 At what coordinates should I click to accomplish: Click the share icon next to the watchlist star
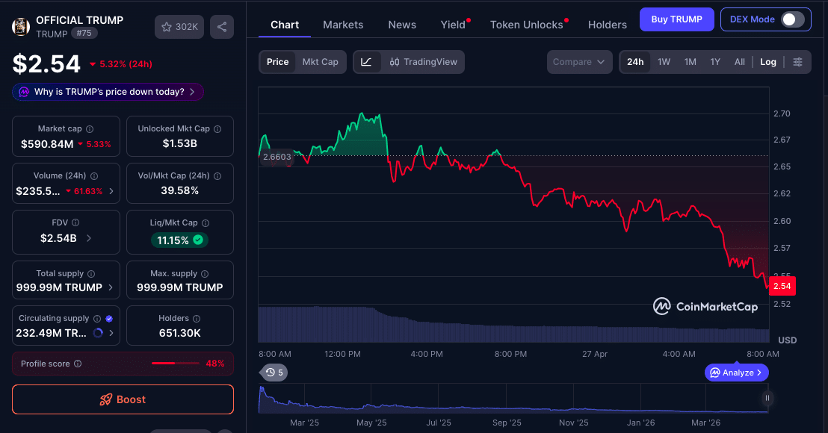221,26
